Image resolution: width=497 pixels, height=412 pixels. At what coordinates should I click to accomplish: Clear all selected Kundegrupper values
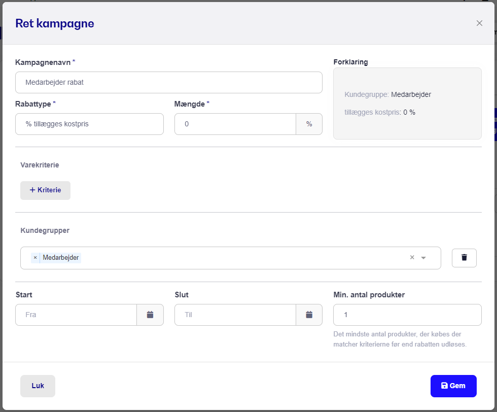pos(412,257)
